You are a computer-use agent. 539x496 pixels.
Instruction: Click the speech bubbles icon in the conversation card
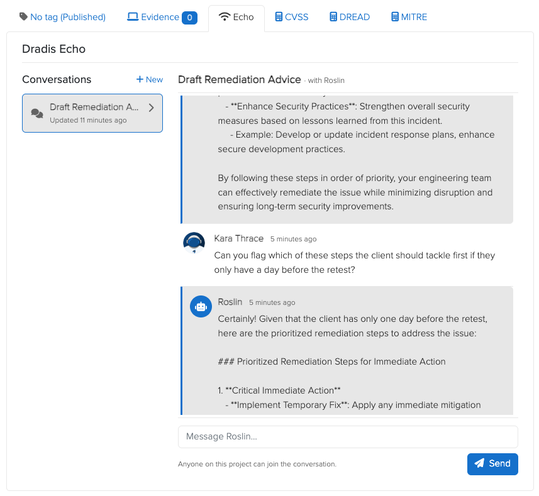37,113
